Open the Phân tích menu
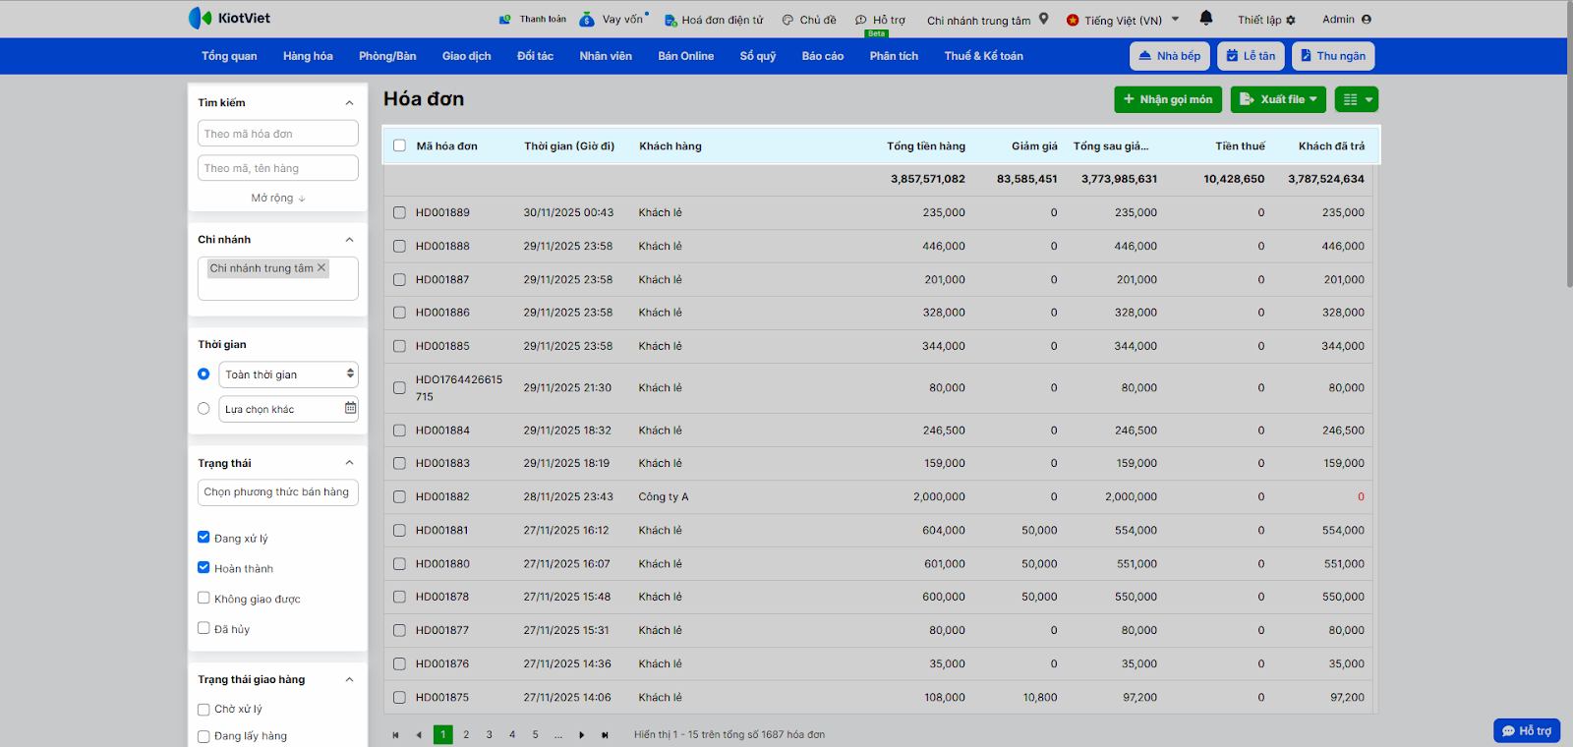1573x747 pixels. [x=894, y=56]
